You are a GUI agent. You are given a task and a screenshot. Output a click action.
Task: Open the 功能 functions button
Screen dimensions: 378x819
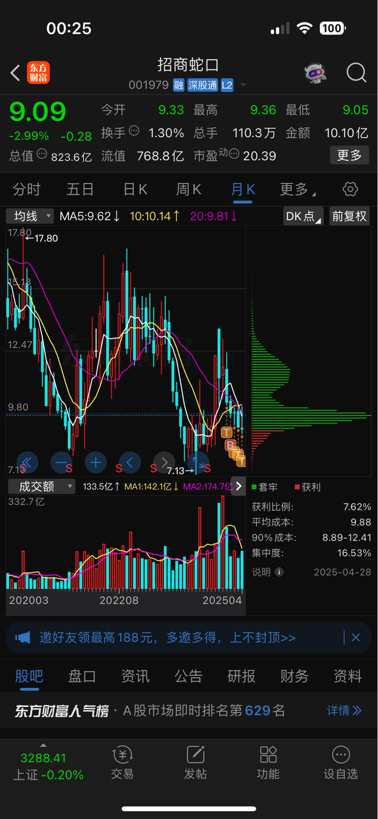click(x=268, y=763)
